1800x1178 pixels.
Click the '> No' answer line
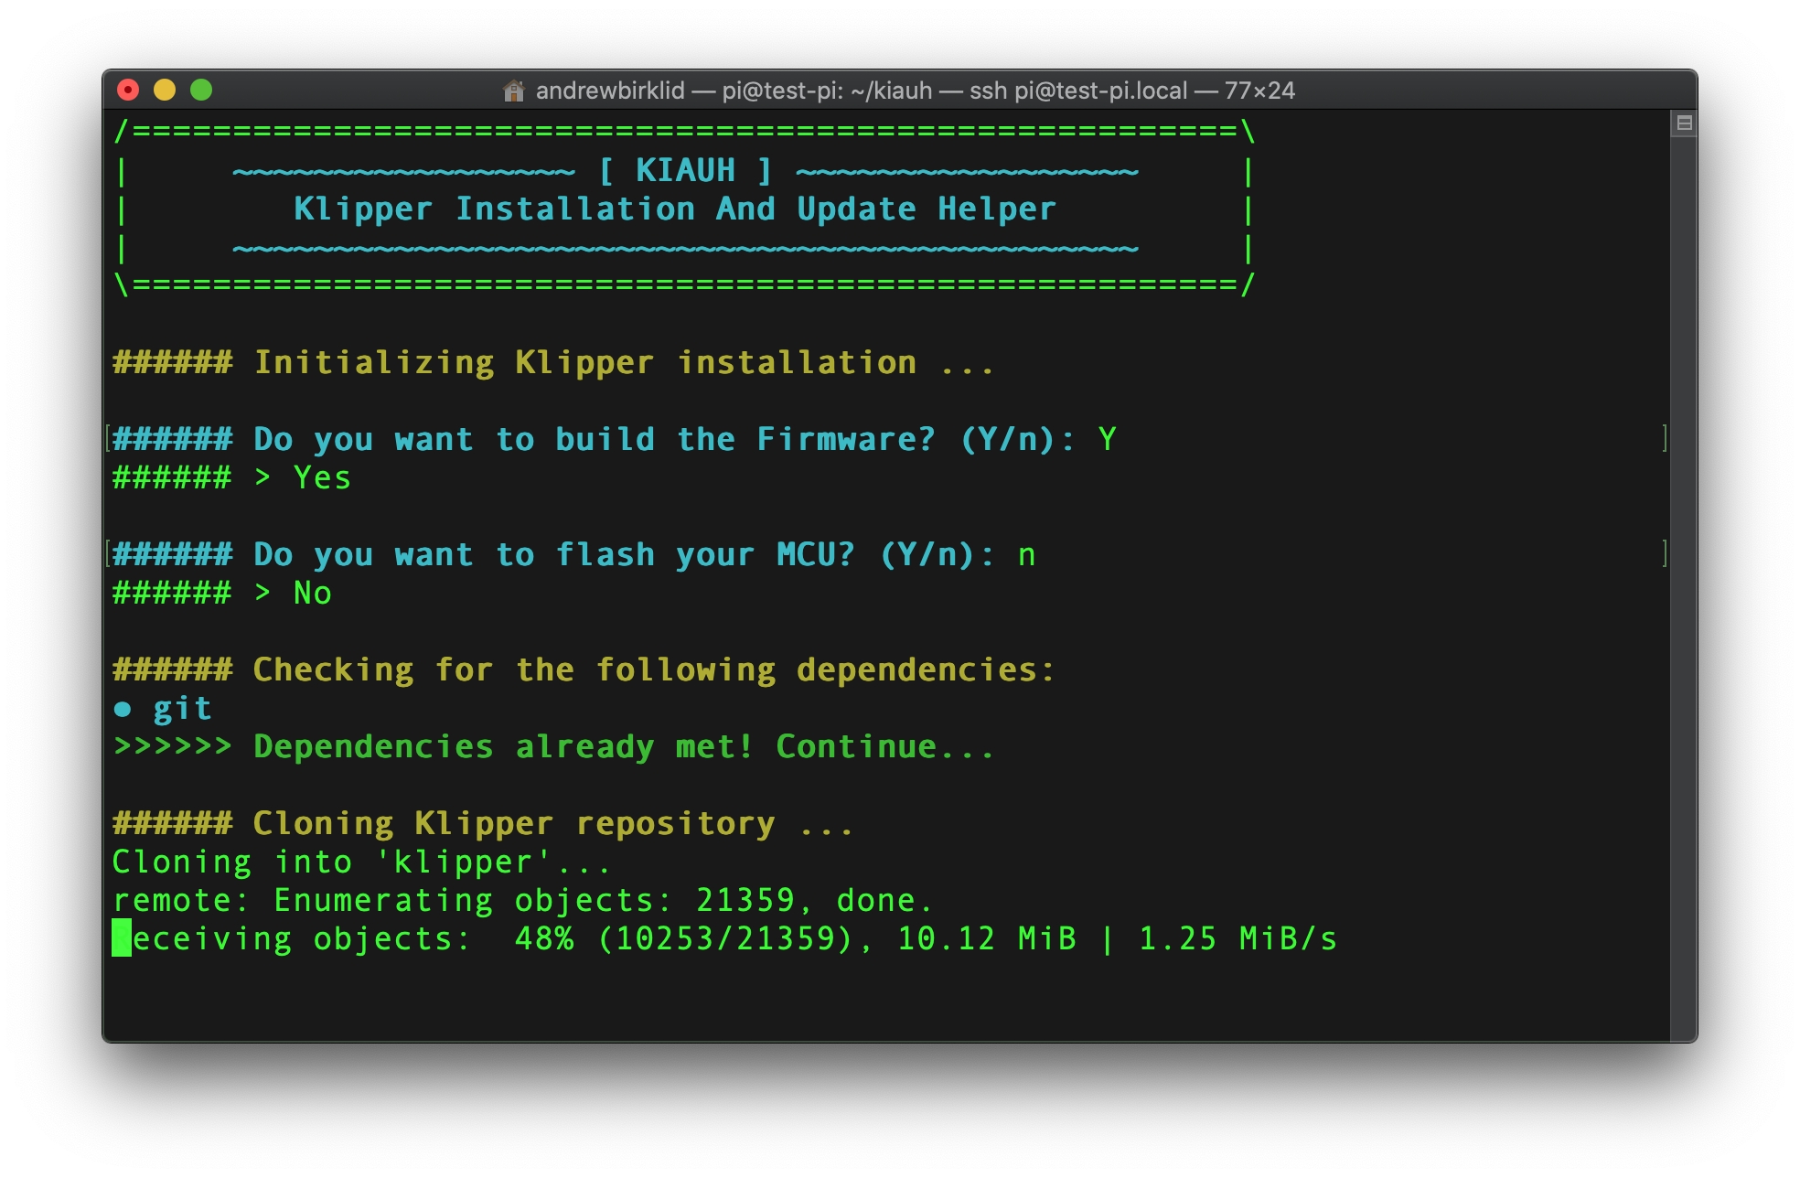coord(221,593)
